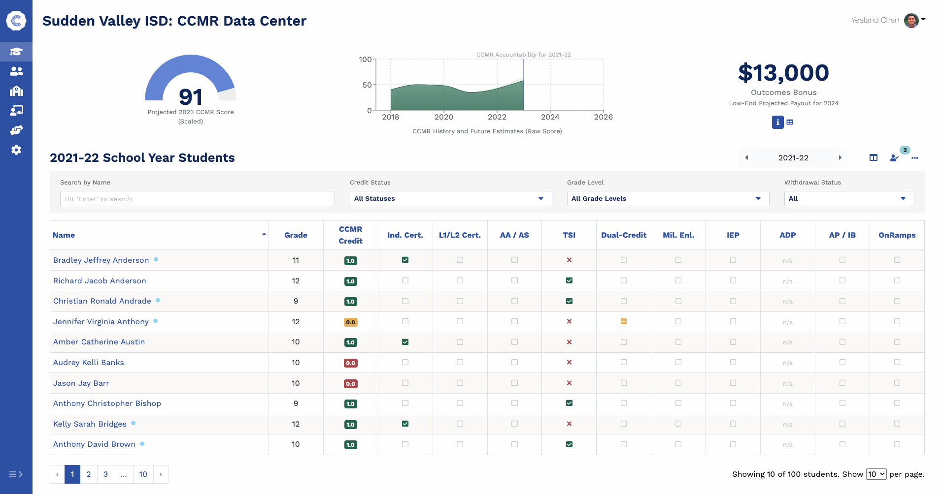Open the Withdrawal Status dropdown
The image size is (942, 494).
tap(848, 198)
